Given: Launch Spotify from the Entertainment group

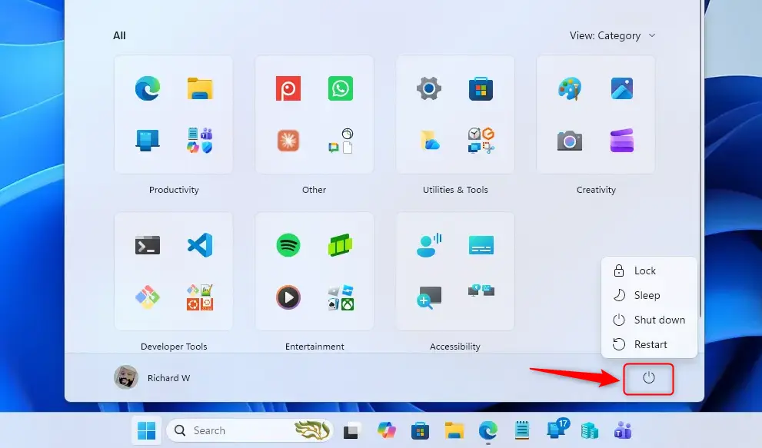Looking at the screenshot, I should pyautogui.click(x=288, y=245).
